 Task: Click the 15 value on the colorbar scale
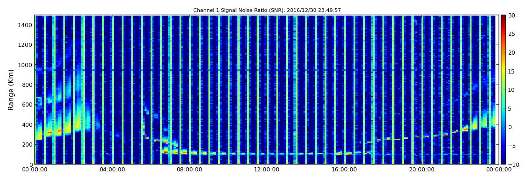(x=512, y=71)
